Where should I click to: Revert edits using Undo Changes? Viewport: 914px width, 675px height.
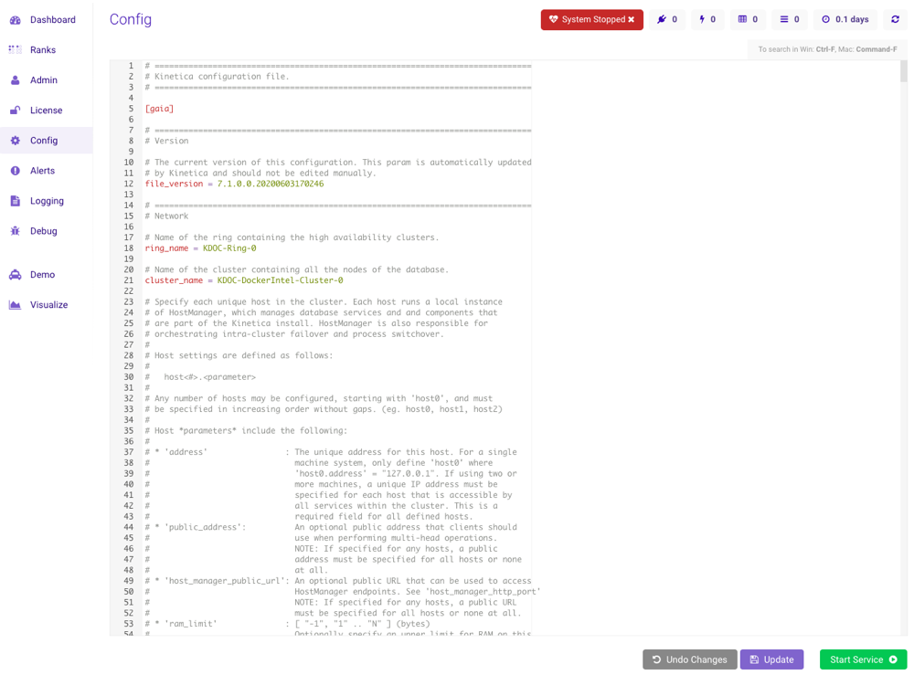pyautogui.click(x=689, y=659)
